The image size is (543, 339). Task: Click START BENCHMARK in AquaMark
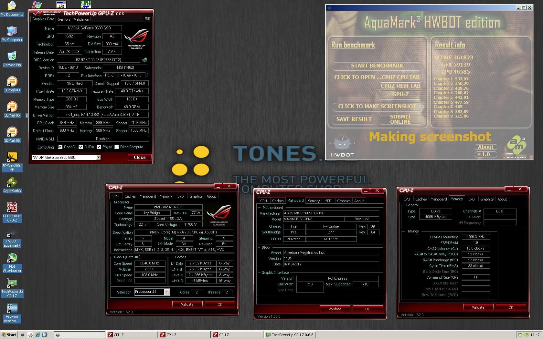point(377,66)
